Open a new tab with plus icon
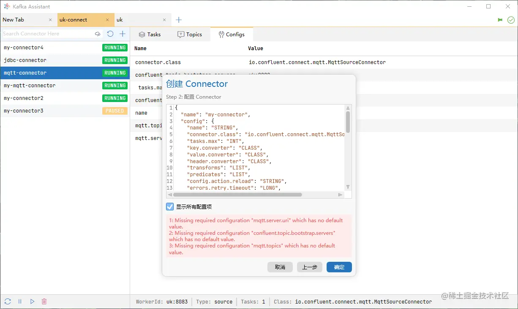This screenshot has width=518, height=309. (x=179, y=20)
